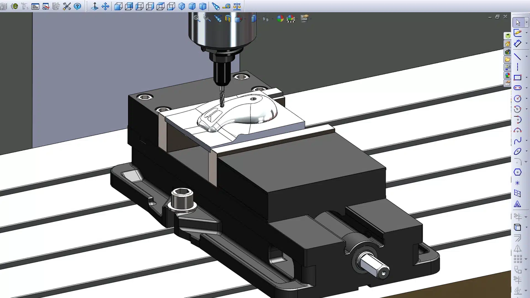Screen dimensions: 530x298
Task: Open the View Palette tab icon
Action: click(x=508, y=67)
